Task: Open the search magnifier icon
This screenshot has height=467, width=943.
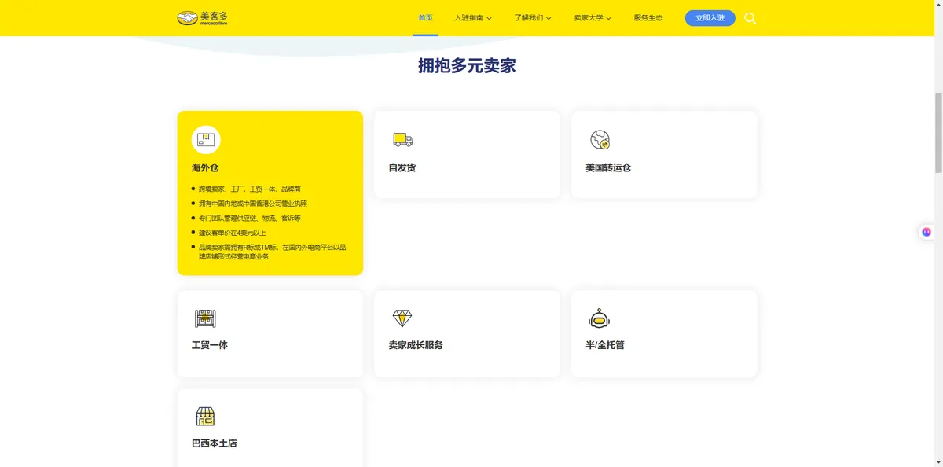Action: [x=750, y=18]
